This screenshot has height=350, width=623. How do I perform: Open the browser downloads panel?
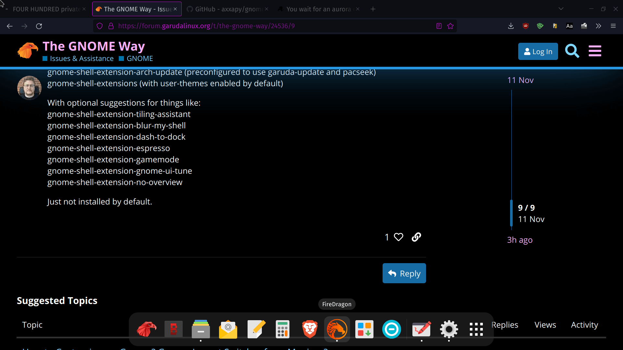pos(511,26)
